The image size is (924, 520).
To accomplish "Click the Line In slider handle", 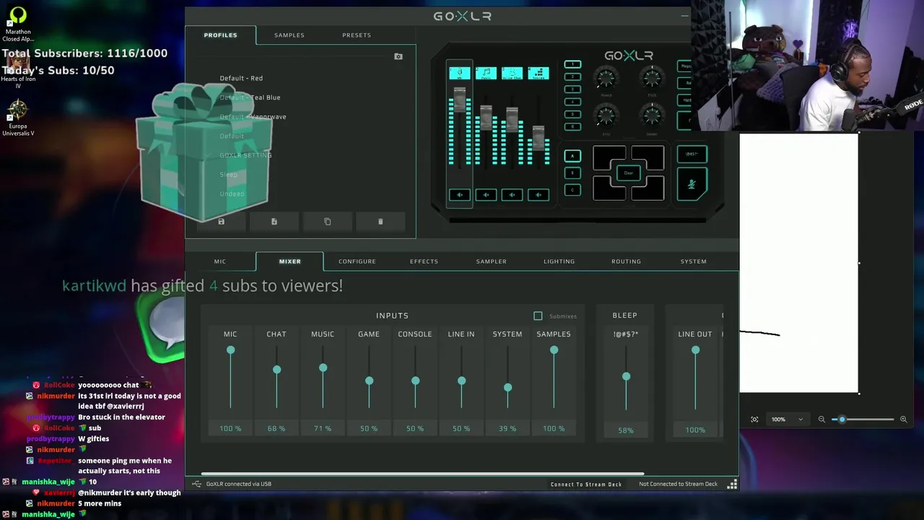I will click(x=461, y=381).
